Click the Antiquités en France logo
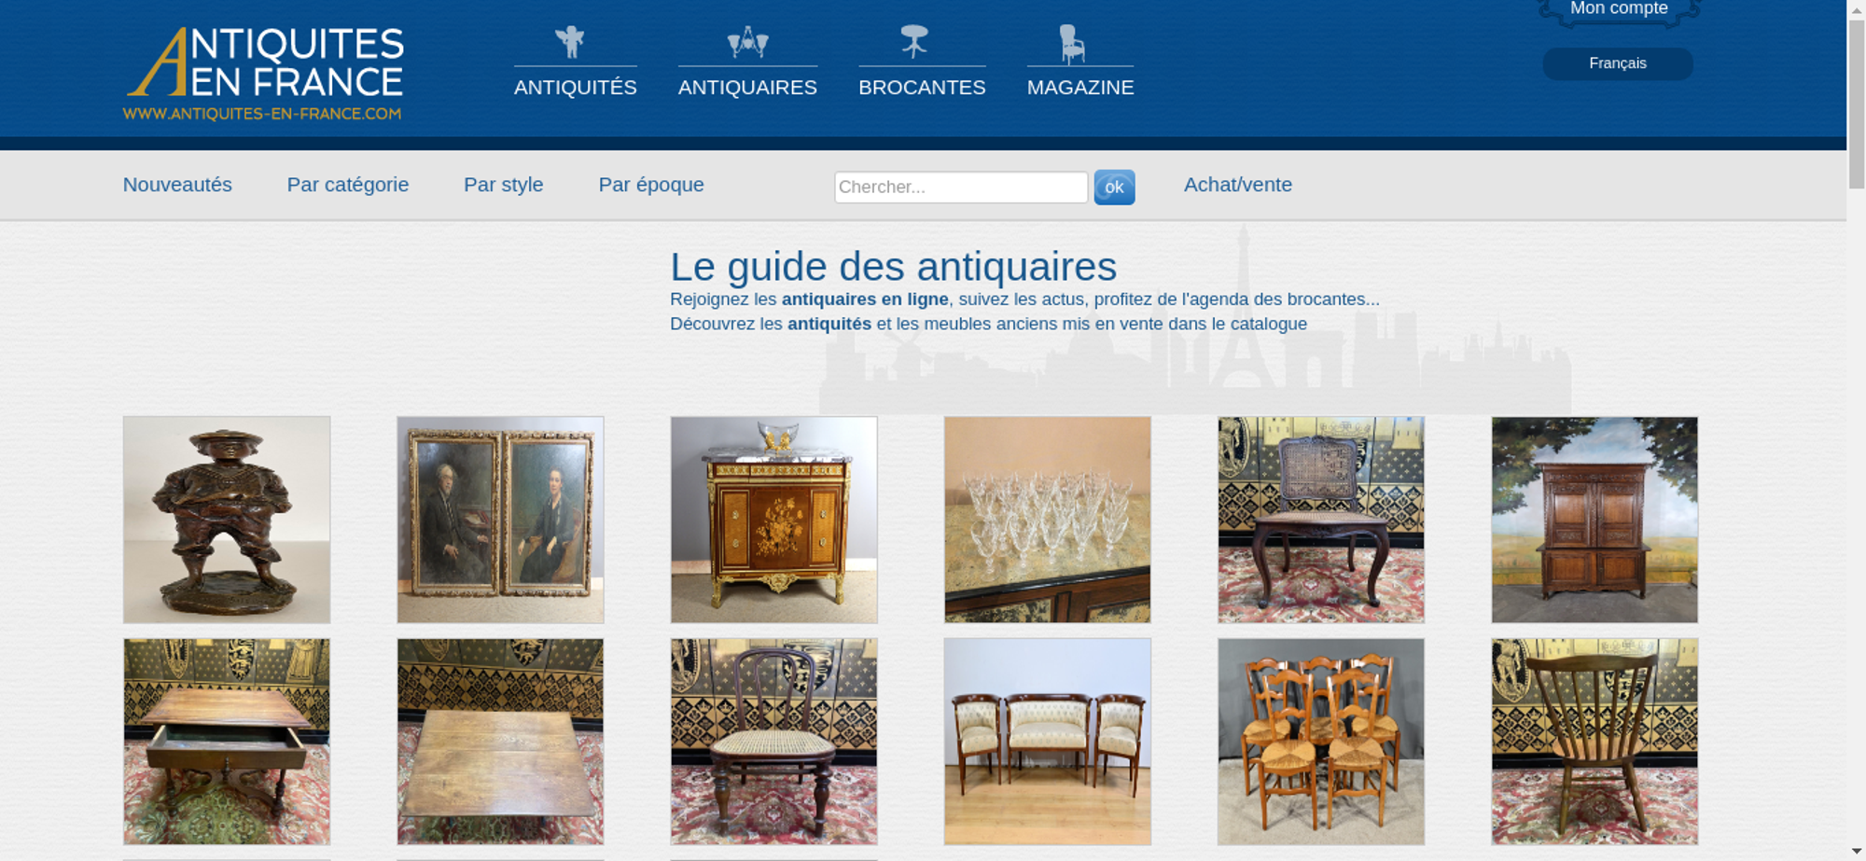The height and width of the screenshot is (861, 1866). [264, 74]
